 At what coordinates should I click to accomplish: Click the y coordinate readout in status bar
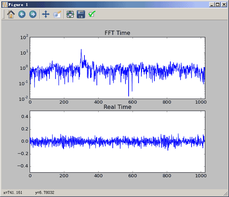click(45, 193)
